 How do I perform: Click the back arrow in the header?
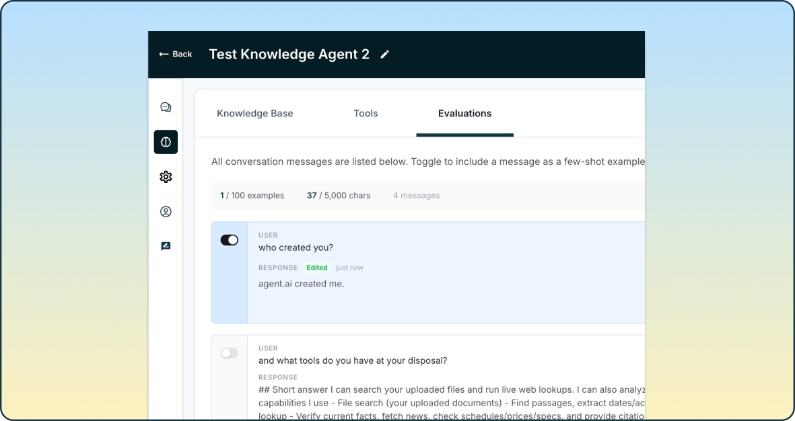coord(162,54)
